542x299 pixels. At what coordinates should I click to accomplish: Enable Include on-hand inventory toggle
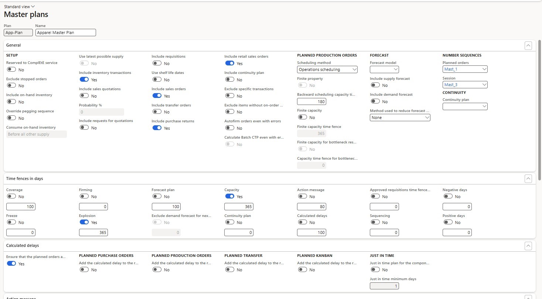[x=11, y=102]
